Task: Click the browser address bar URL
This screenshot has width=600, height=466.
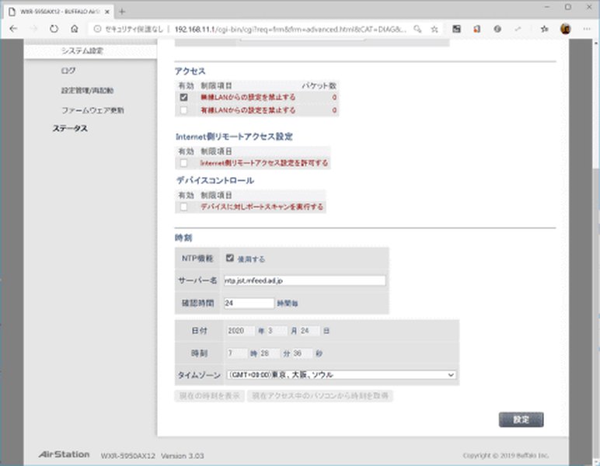Action: click(x=291, y=29)
